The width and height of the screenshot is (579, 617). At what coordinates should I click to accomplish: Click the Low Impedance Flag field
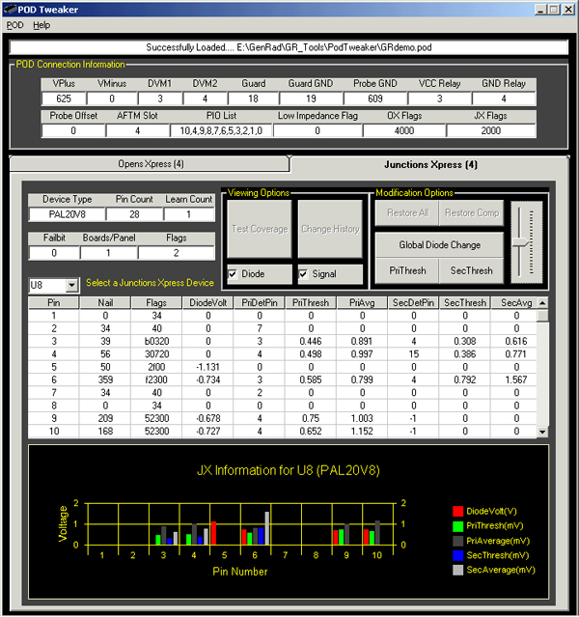tap(317, 130)
